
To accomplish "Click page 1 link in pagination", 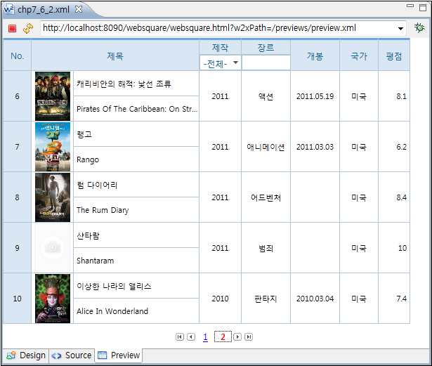I will coord(205,337).
